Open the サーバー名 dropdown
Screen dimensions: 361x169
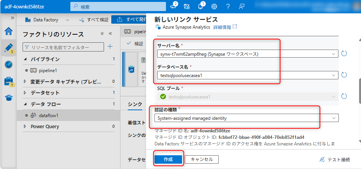248,54
